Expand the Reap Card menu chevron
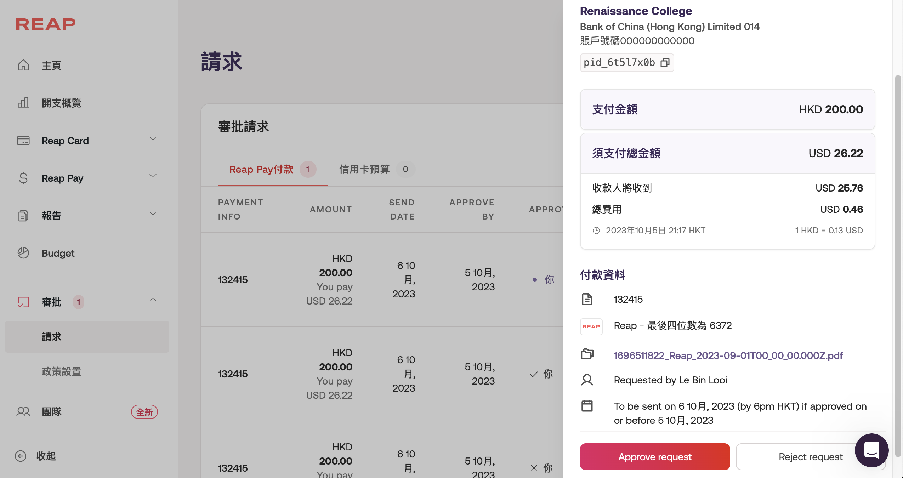Image resolution: width=903 pixels, height=478 pixels. 153,138
